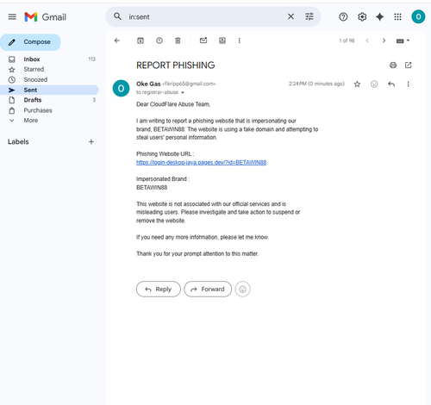
Task: Open the Drafts folder
Action: (x=49, y=100)
